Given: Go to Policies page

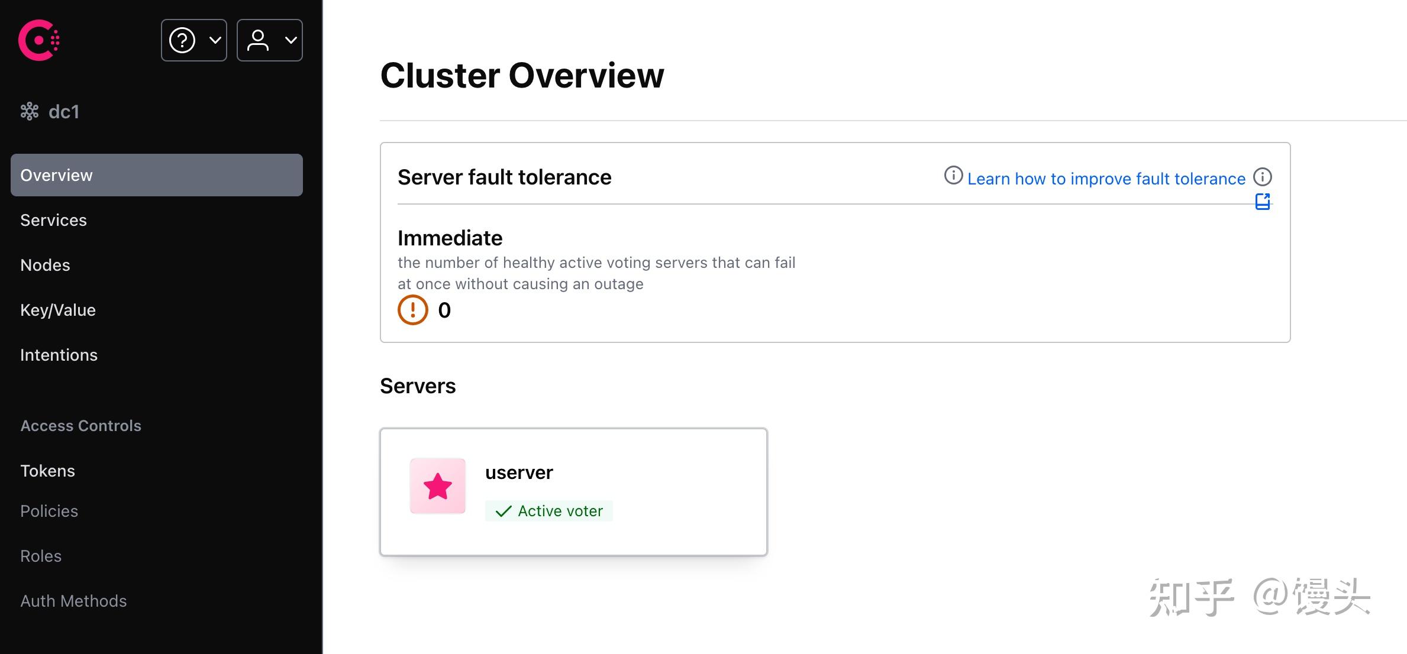Looking at the screenshot, I should [49, 511].
